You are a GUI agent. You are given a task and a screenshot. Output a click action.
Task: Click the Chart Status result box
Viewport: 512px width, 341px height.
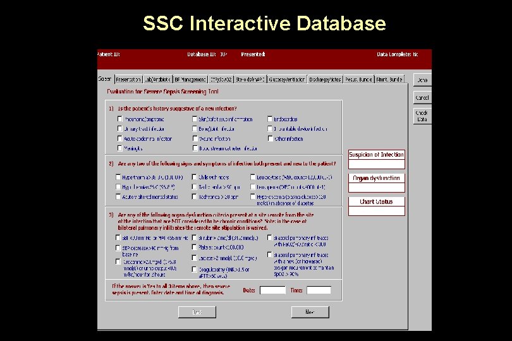377,211
